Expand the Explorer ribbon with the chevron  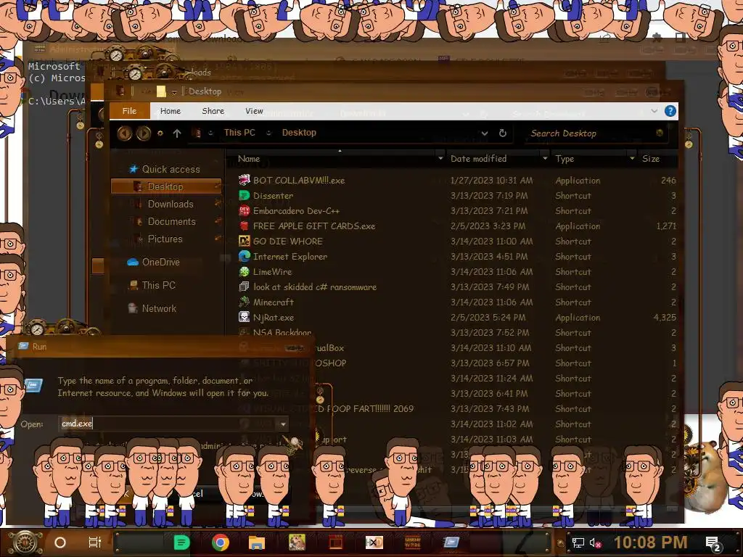[654, 111]
